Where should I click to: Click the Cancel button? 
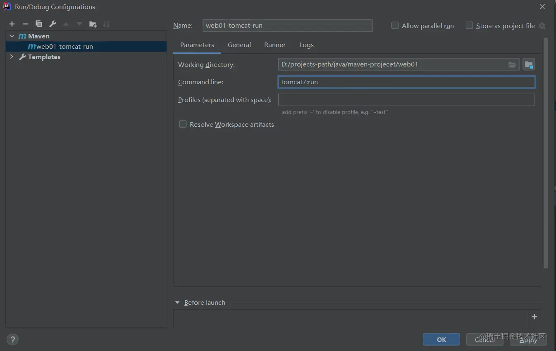[485, 339]
